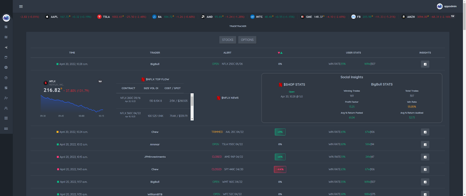Screen dimensions: 466x196
Task: Open the help question mark icon
Action: (6, 78)
